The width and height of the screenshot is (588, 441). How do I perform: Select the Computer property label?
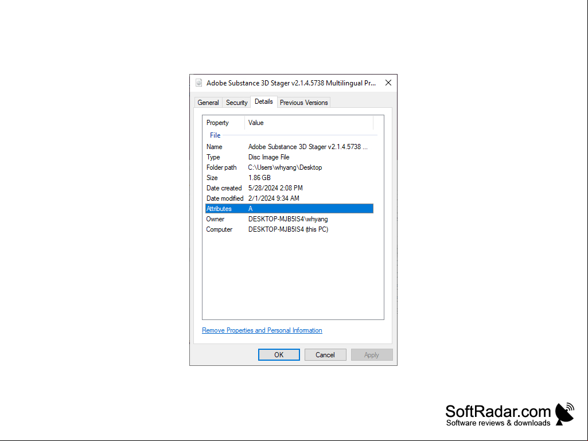click(219, 229)
